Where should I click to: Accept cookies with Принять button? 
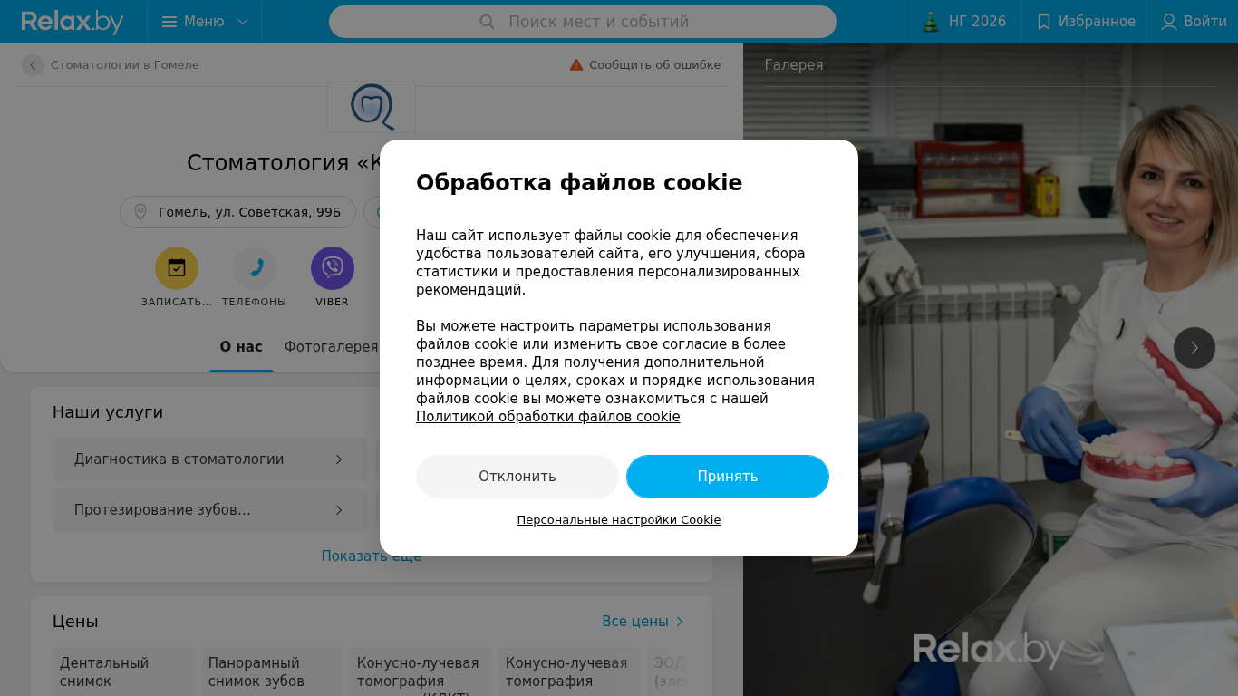[x=728, y=477]
